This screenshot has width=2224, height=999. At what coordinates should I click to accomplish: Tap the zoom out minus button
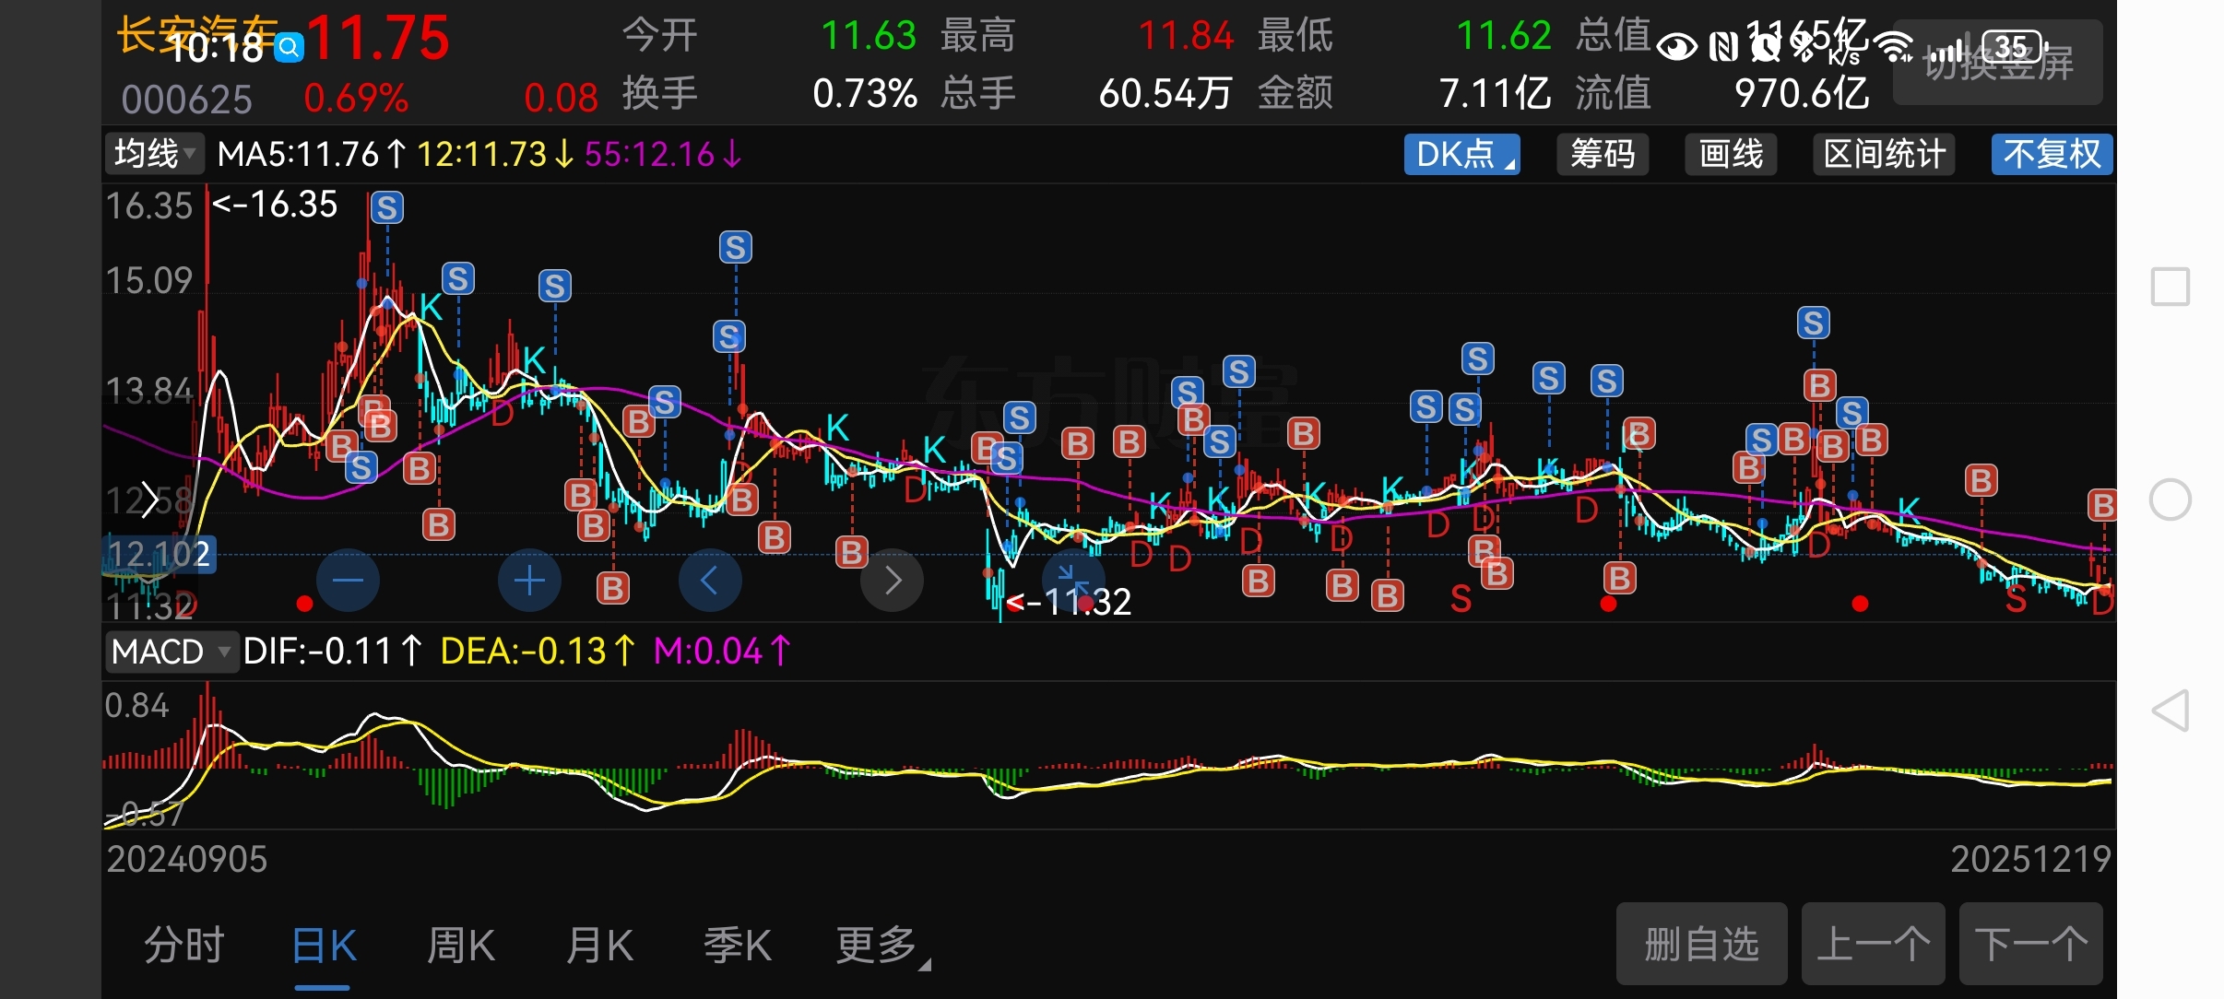[x=348, y=581]
